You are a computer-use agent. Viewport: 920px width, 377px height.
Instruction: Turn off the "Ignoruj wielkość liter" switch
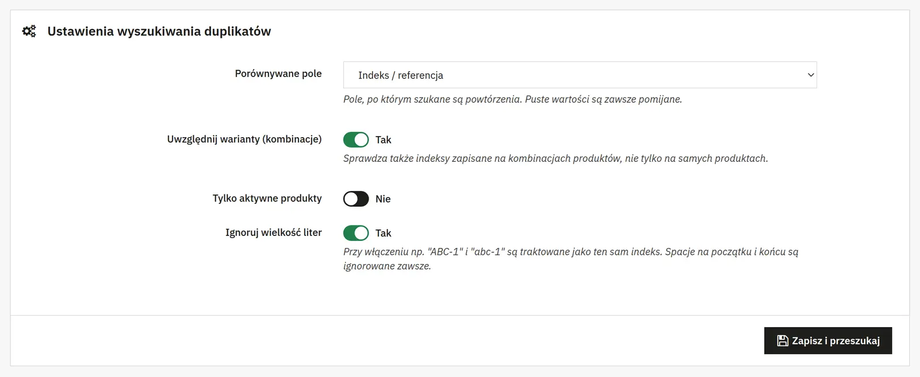click(x=356, y=233)
